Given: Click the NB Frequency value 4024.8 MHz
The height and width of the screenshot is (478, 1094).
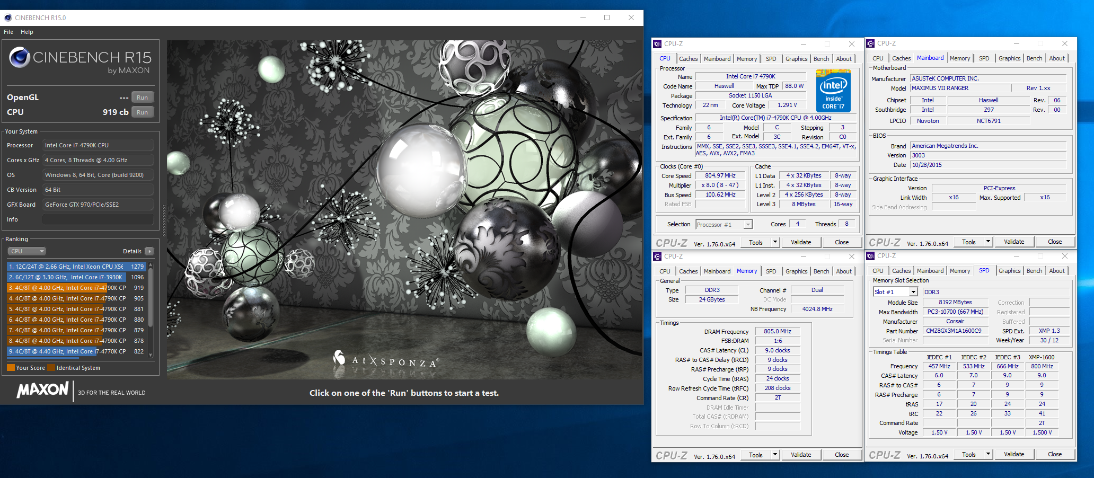Looking at the screenshot, I should pos(817,309).
